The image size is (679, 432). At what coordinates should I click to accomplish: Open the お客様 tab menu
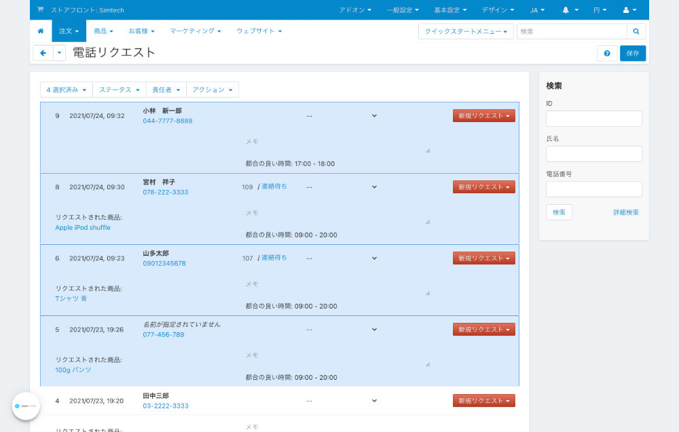click(141, 31)
